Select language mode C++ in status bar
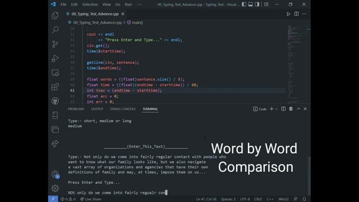 [x=270, y=199]
